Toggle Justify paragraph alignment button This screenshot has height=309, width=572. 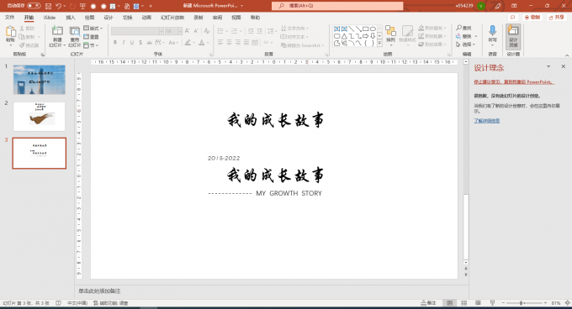(246, 43)
